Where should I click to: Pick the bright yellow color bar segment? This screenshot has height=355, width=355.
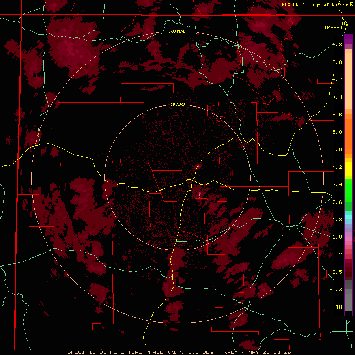(348, 169)
